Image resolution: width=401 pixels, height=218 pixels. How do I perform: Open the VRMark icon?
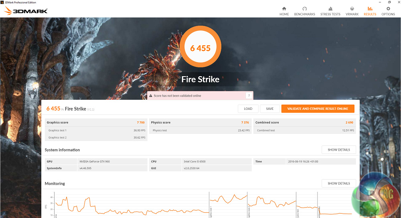[x=352, y=9]
